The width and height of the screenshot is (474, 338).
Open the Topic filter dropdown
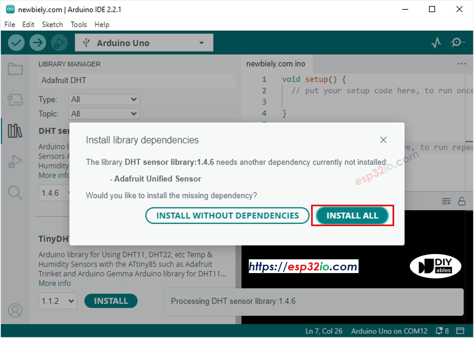(x=104, y=114)
